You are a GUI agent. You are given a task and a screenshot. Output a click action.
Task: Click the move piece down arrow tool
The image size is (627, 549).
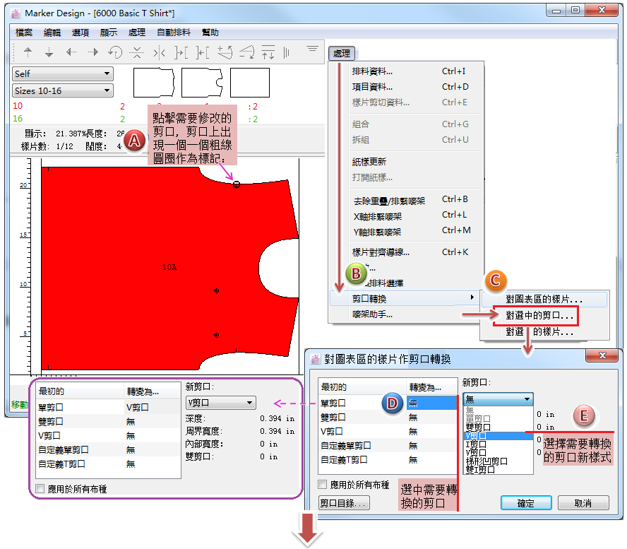49,52
